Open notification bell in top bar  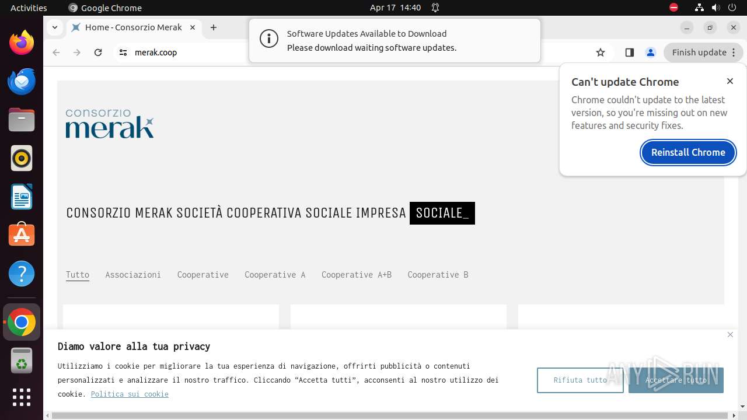coord(435,8)
